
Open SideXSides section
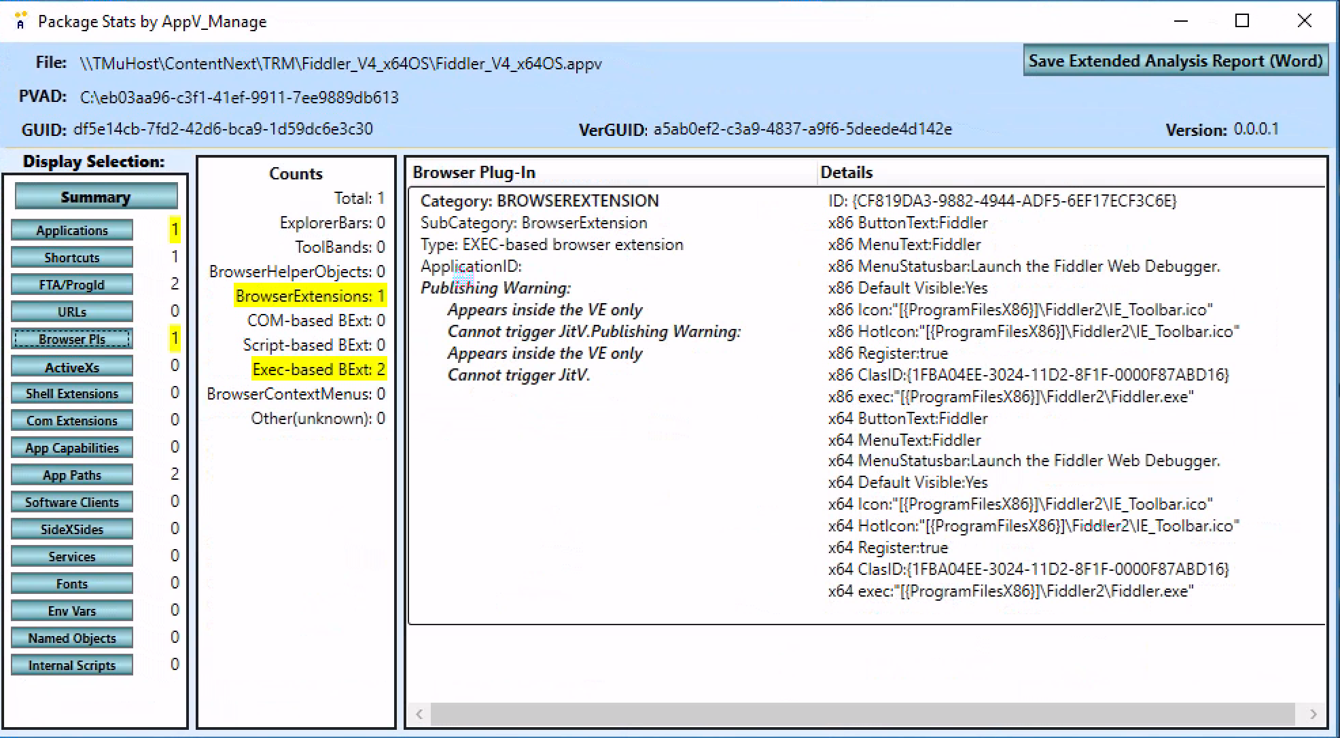point(72,529)
